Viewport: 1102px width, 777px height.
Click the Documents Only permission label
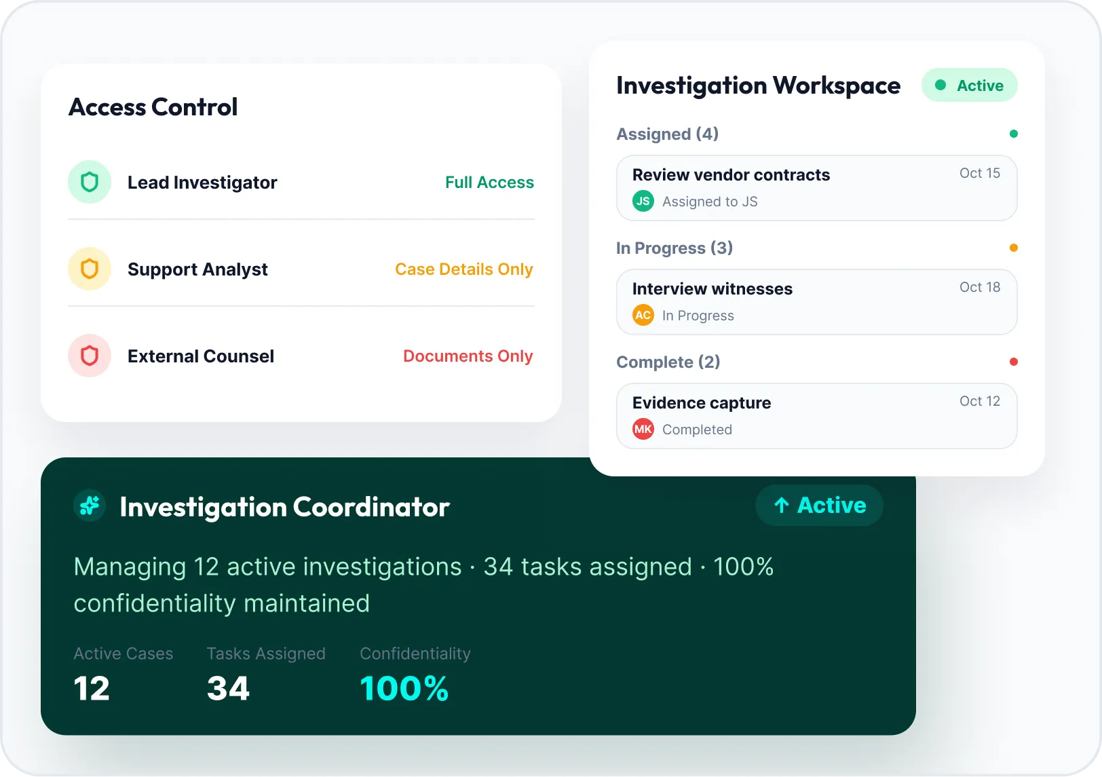pos(468,356)
